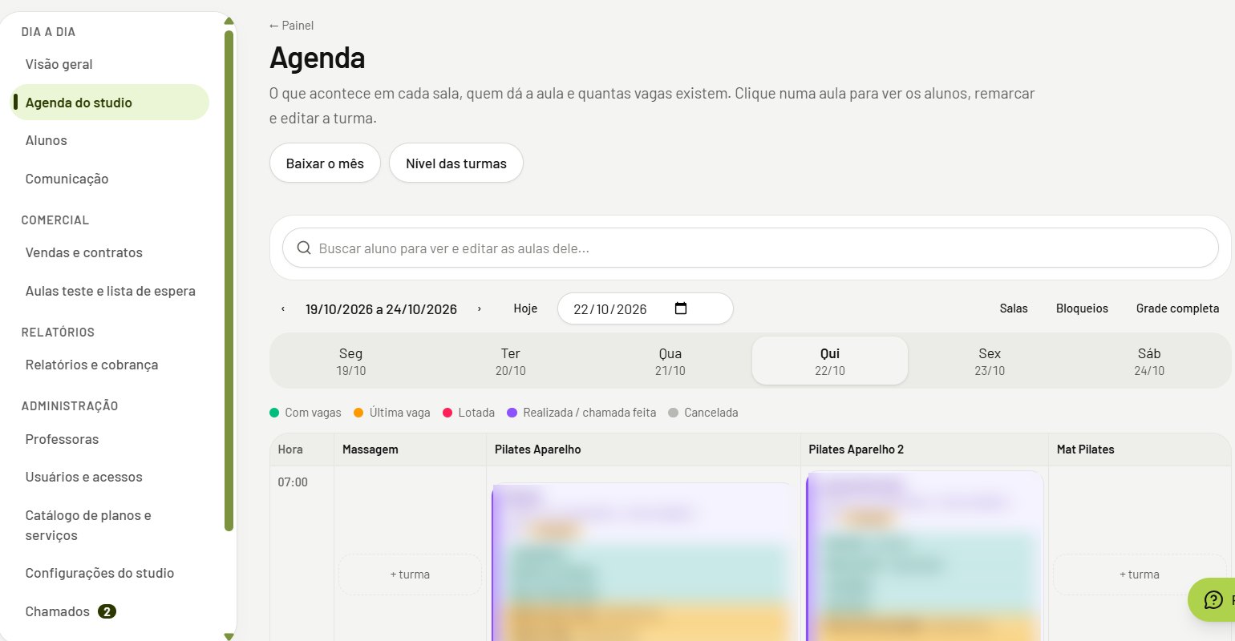Click the search magnifier icon
Screen dimensions: 1235x641
pos(304,248)
